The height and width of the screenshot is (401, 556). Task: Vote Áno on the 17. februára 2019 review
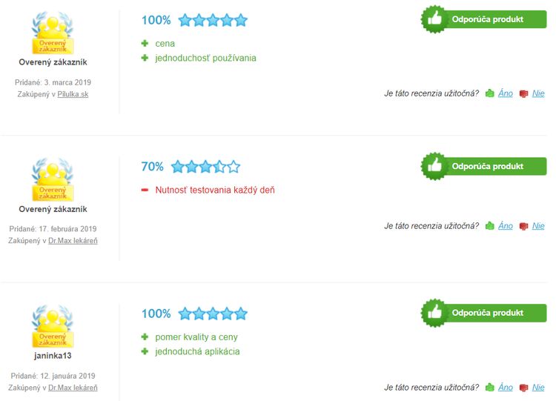(506, 226)
